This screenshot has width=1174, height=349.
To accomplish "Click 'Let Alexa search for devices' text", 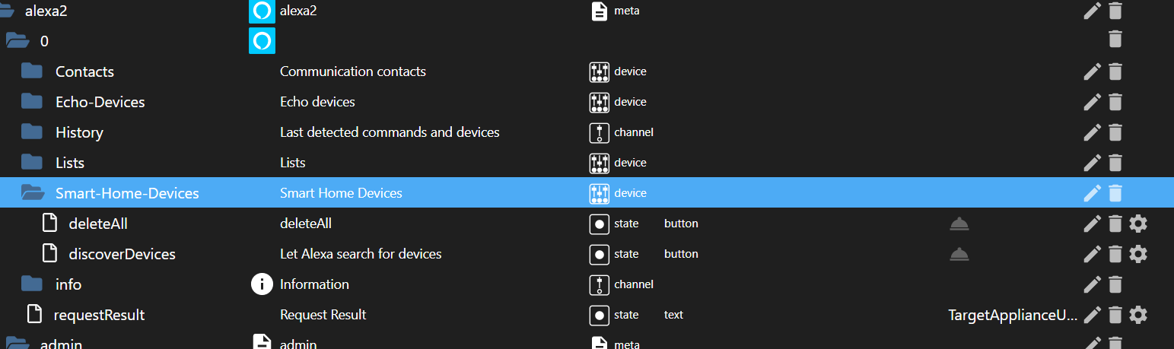I will point(361,254).
